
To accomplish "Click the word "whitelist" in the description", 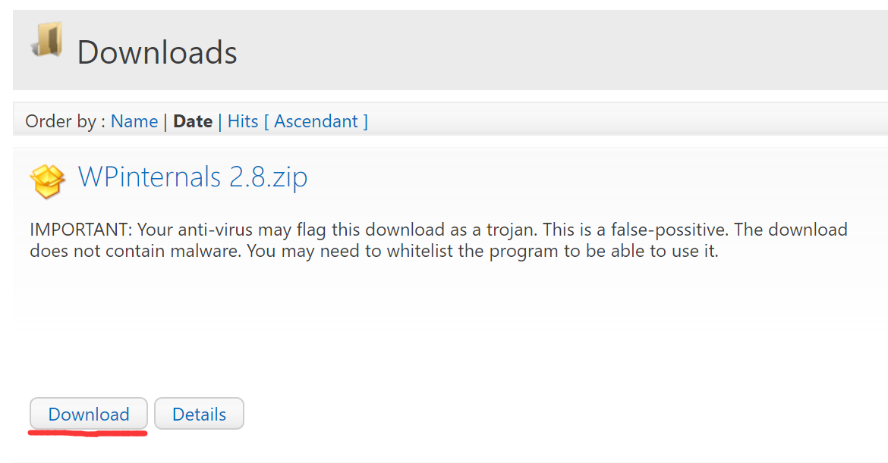I will click(x=420, y=251).
